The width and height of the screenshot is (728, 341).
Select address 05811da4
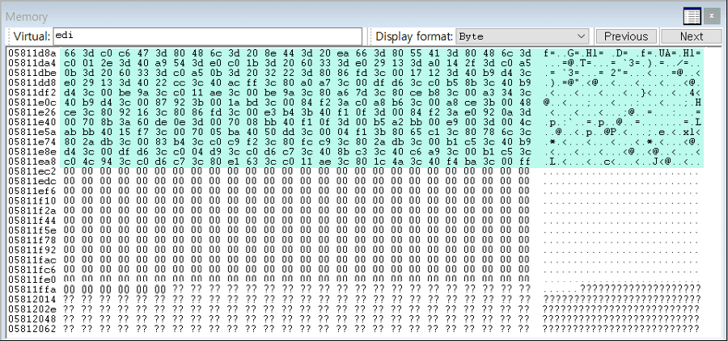coord(32,62)
